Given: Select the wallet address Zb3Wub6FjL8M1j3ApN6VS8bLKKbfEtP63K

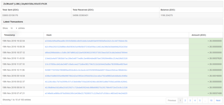Looking at the screenshot, I should coord(25,4).
